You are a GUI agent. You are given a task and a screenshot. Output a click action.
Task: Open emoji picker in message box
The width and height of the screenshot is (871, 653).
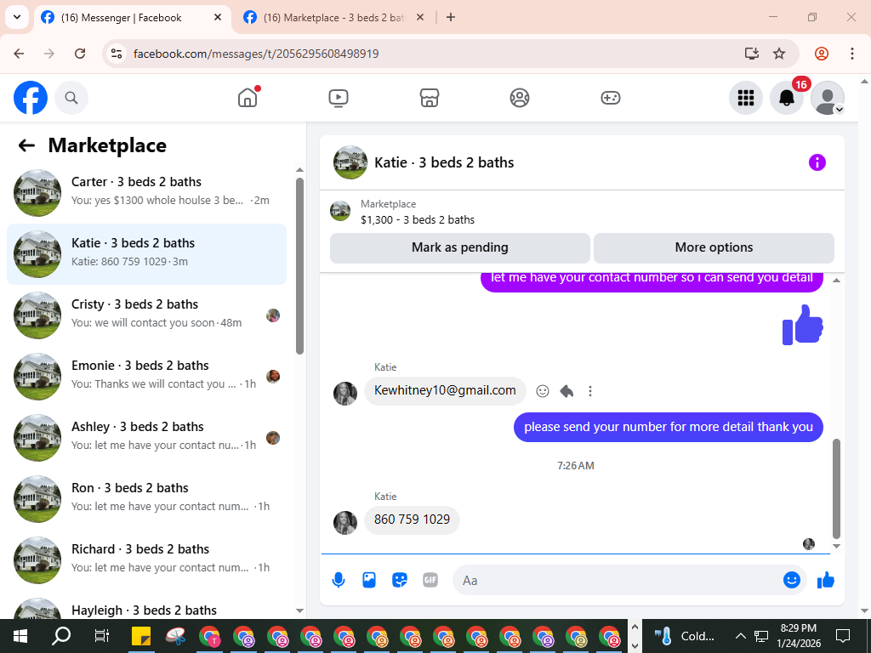coord(792,580)
